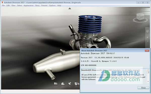Click the Showcase S application icon
151x94 pixels.
[x=3, y=3]
